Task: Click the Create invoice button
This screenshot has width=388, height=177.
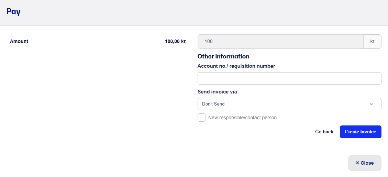Action: (x=361, y=132)
